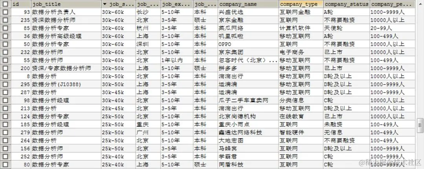Sort by the id column header

click(x=21, y=4)
